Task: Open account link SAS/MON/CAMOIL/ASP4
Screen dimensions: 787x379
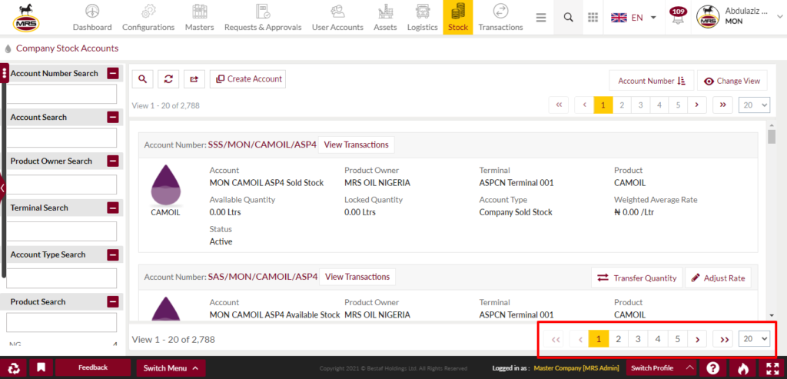Action: point(263,277)
